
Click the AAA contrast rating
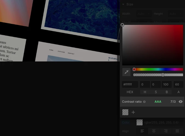tap(158, 102)
